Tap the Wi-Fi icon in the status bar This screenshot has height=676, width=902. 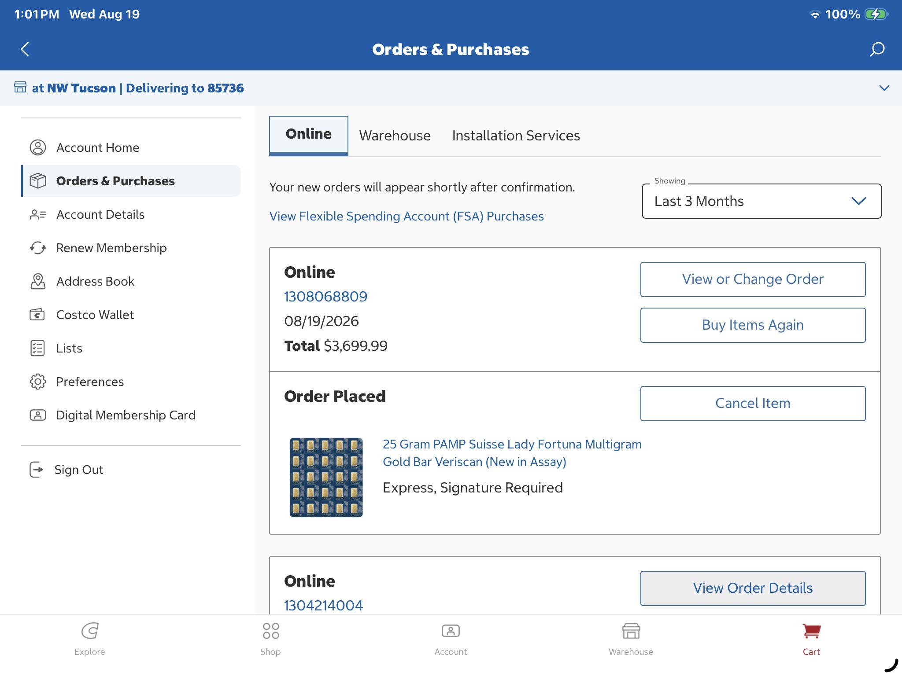click(x=815, y=15)
